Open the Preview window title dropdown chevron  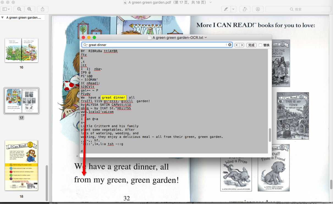211,2
